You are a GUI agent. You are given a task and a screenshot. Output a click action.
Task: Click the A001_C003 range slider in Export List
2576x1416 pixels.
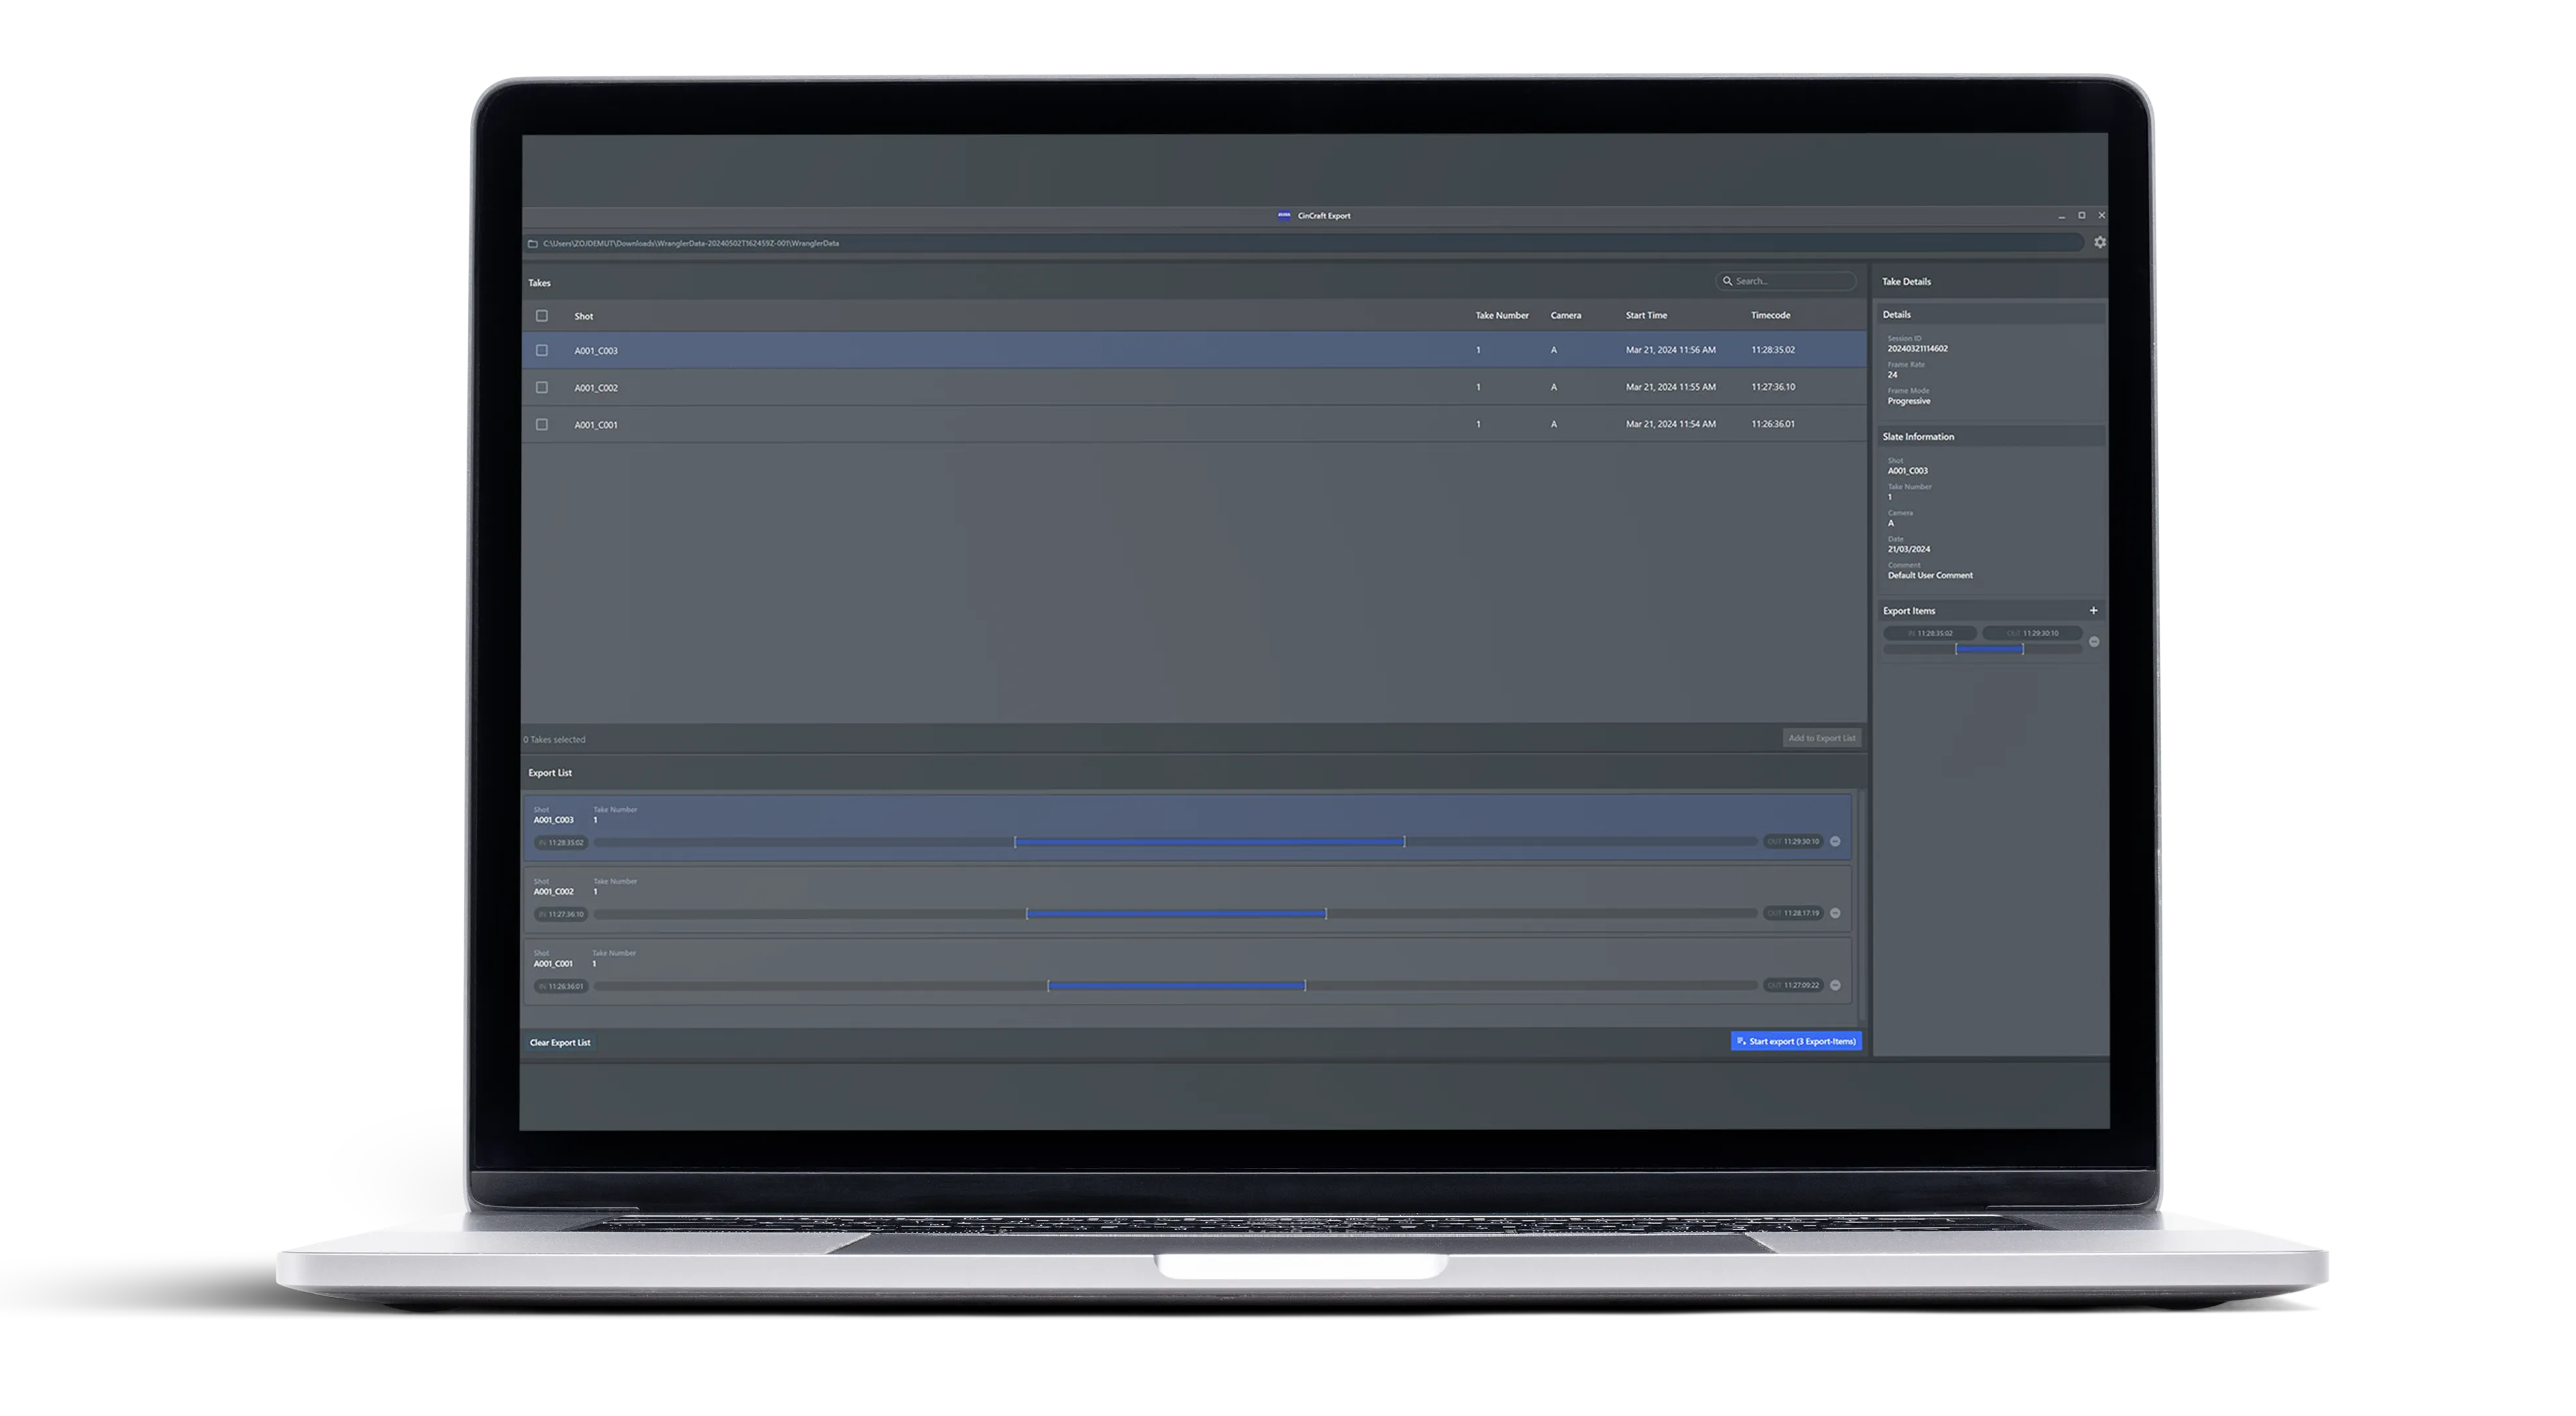point(1175,843)
